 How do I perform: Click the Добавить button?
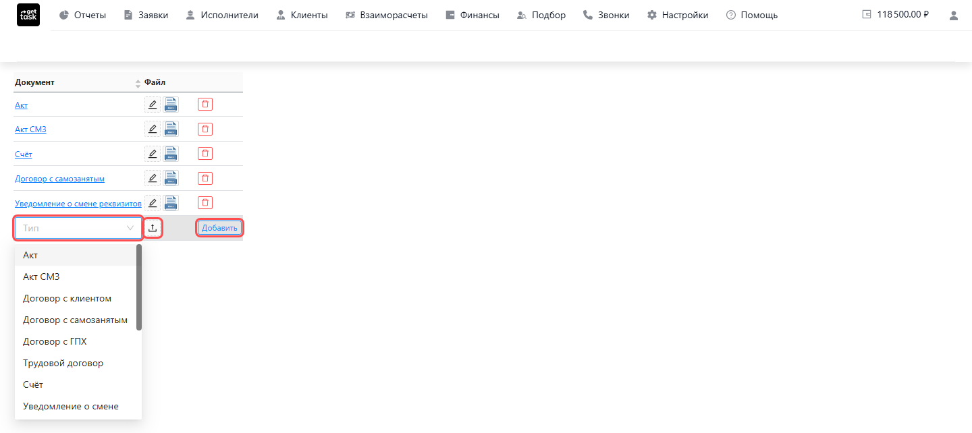219,228
